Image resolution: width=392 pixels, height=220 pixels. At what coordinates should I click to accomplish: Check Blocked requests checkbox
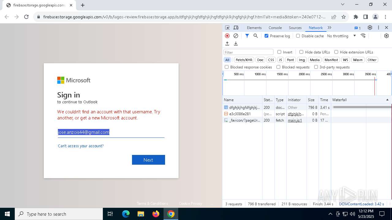click(278, 67)
